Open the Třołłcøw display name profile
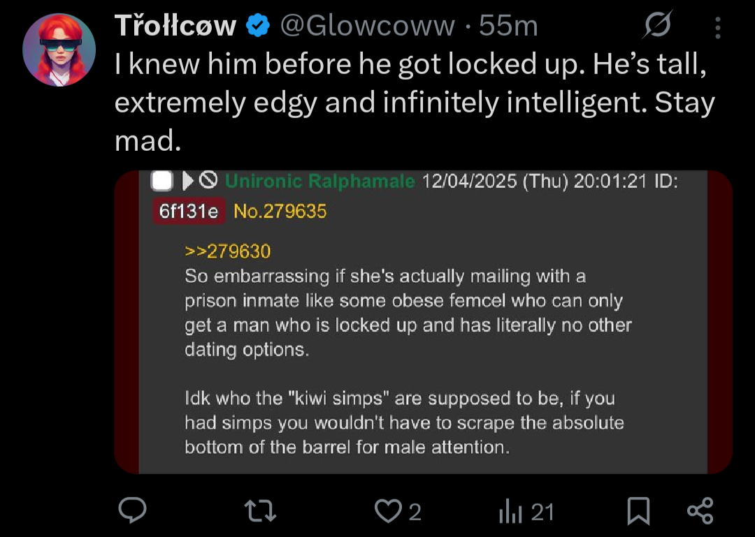The width and height of the screenshot is (755, 537). pyautogui.click(x=175, y=27)
